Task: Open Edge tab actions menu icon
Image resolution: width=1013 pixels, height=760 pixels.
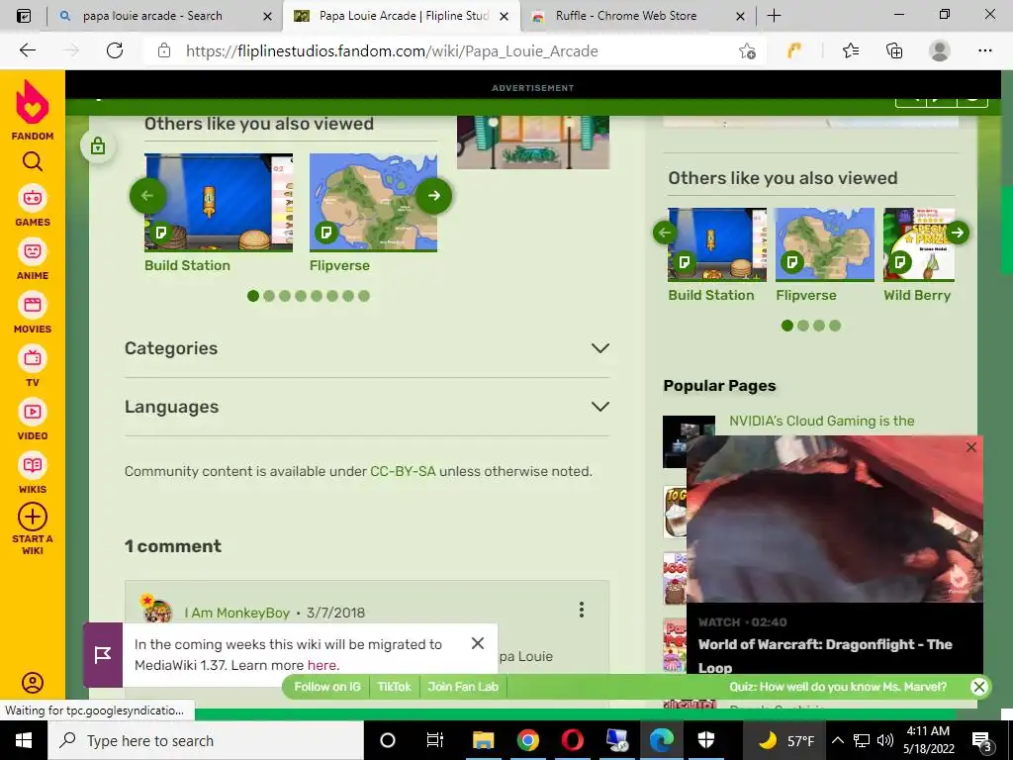Action: pos(24,16)
